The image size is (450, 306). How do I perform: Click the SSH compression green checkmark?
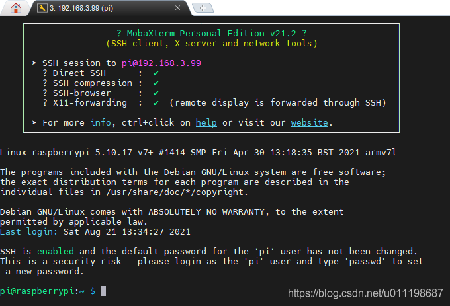click(156, 83)
